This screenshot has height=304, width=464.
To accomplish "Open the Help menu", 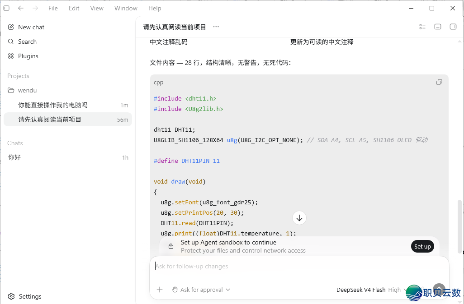I will click(155, 8).
